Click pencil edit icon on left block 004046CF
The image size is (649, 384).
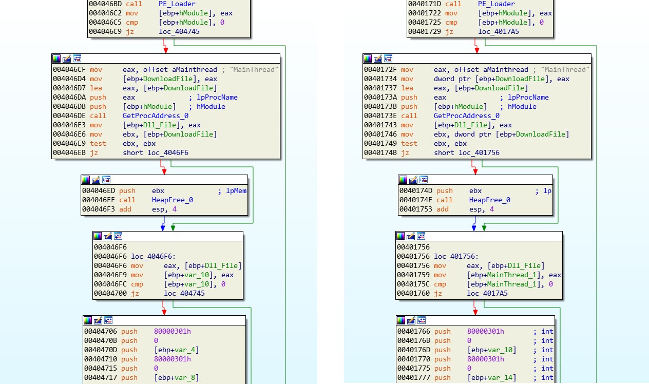[x=67, y=59]
